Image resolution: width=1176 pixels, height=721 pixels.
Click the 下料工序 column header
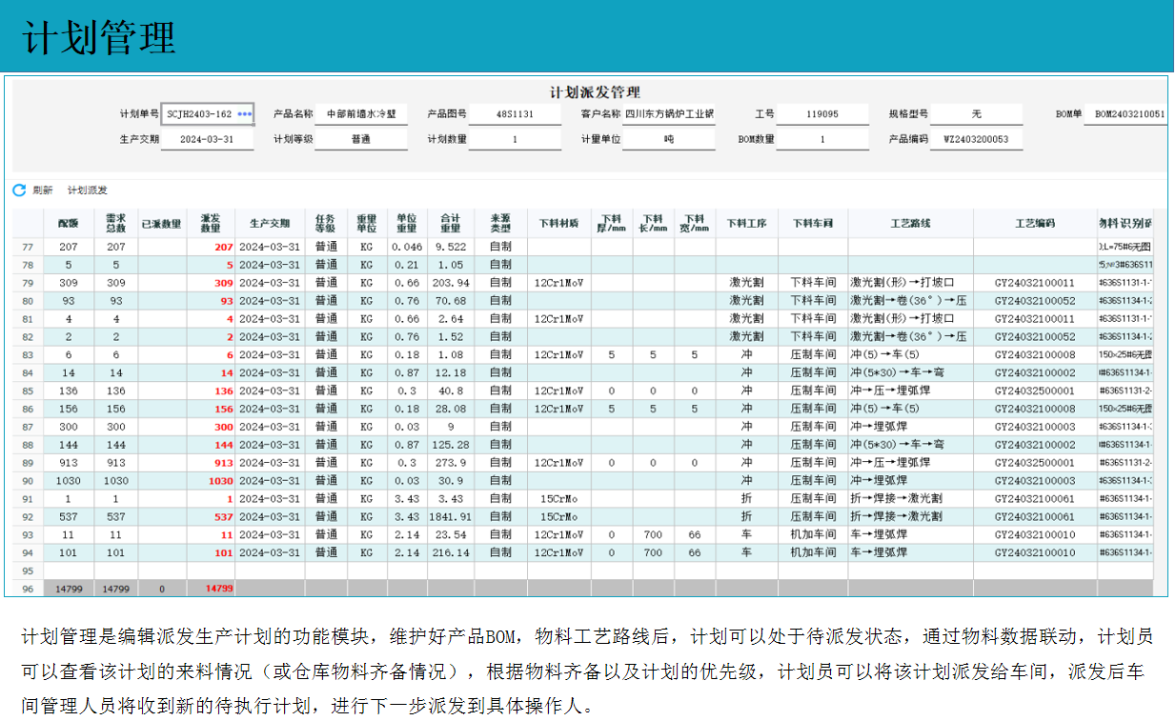[747, 223]
